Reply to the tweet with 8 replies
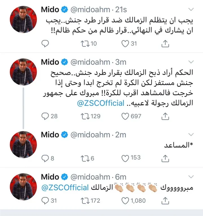 click(x=45, y=158)
